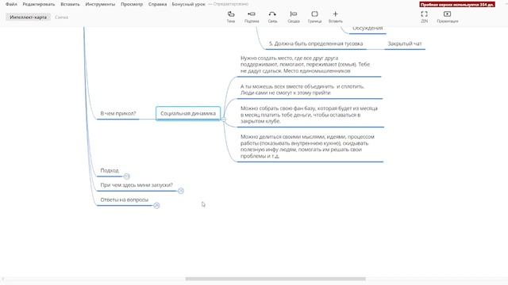508x285 pixels.
Task: Add a boundary with Граница tool
Action: click(x=314, y=17)
